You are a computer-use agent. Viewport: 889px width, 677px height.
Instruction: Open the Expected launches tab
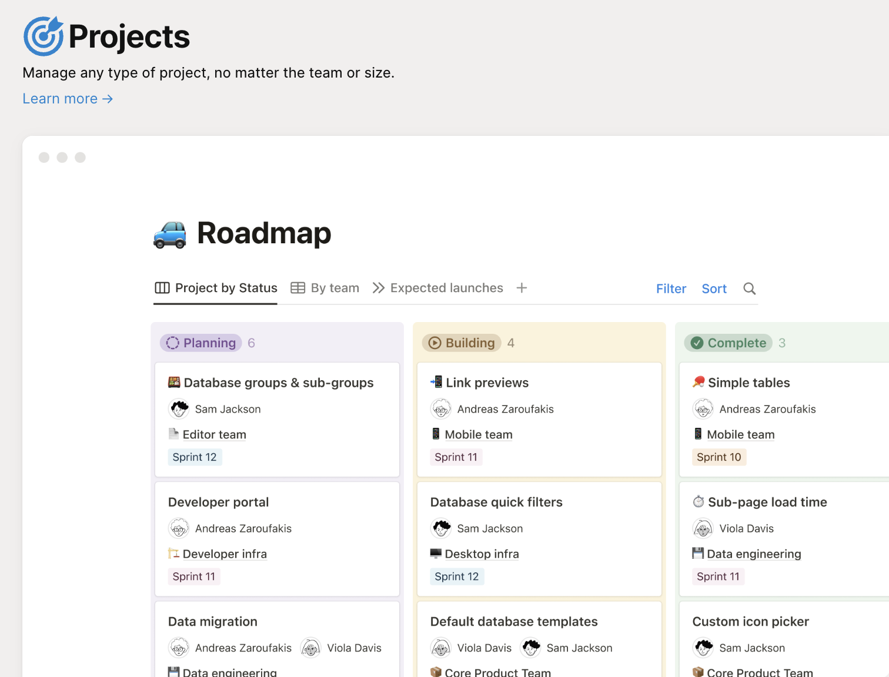tap(438, 288)
